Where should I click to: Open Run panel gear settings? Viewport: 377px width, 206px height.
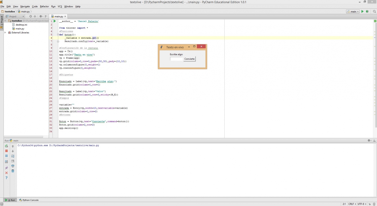click(369, 141)
